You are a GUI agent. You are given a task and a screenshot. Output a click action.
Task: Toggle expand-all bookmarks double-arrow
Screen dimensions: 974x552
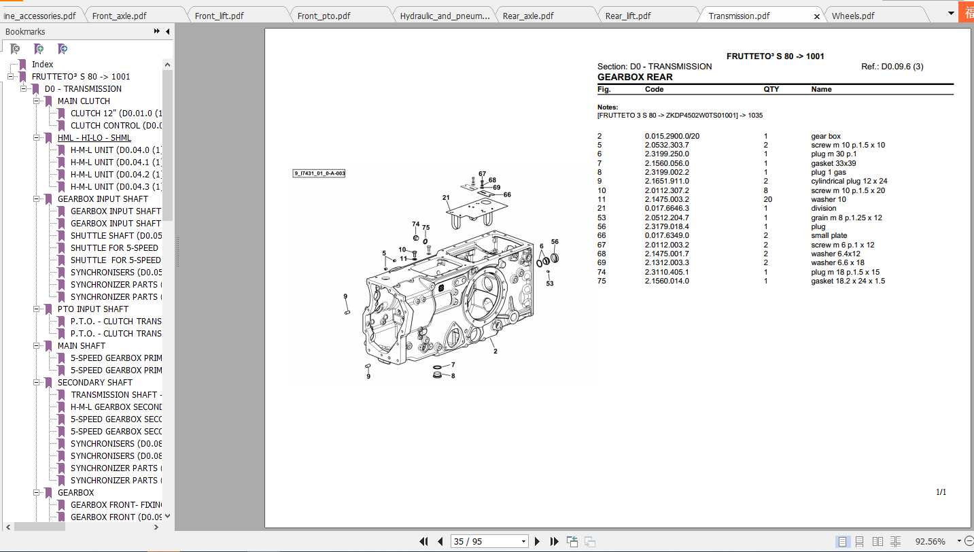[x=156, y=31]
